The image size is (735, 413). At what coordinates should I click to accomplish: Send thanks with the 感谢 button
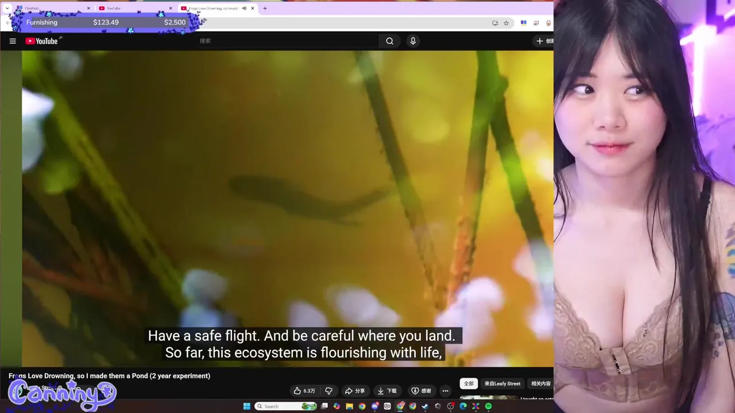click(x=421, y=391)
